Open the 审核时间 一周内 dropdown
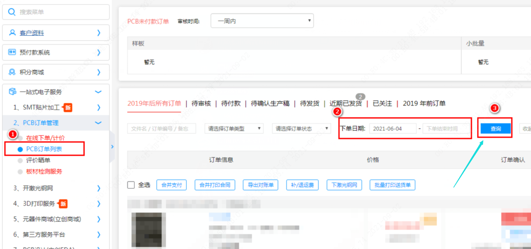Screen dimensions: 531x249 tap(262, 21)
